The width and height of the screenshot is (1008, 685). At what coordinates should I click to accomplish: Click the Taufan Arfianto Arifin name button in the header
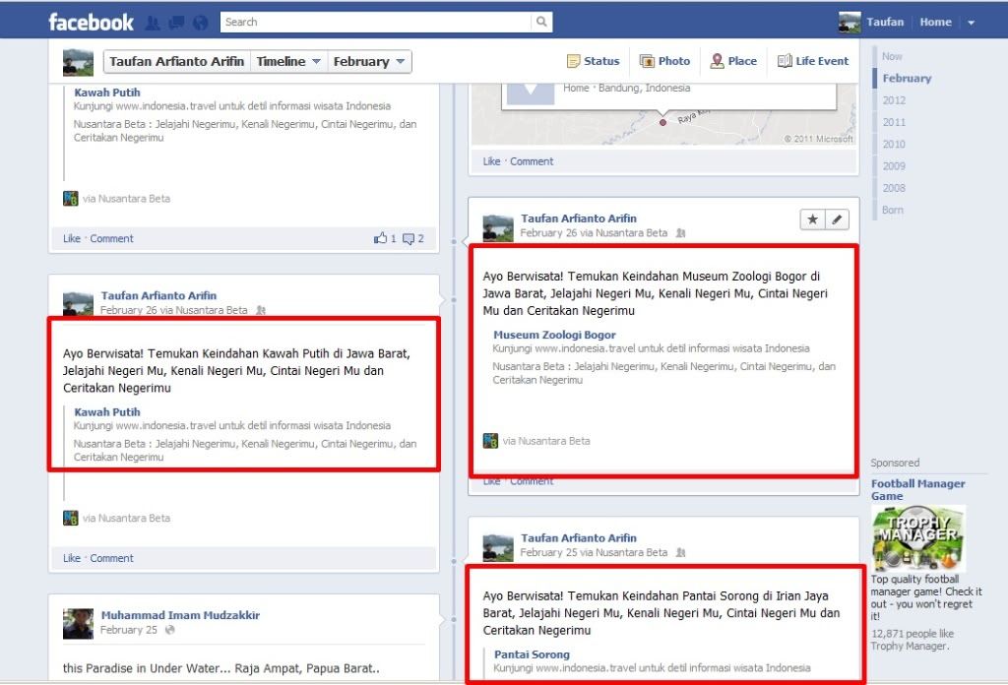pyautogui.click(x=177, y=62)
